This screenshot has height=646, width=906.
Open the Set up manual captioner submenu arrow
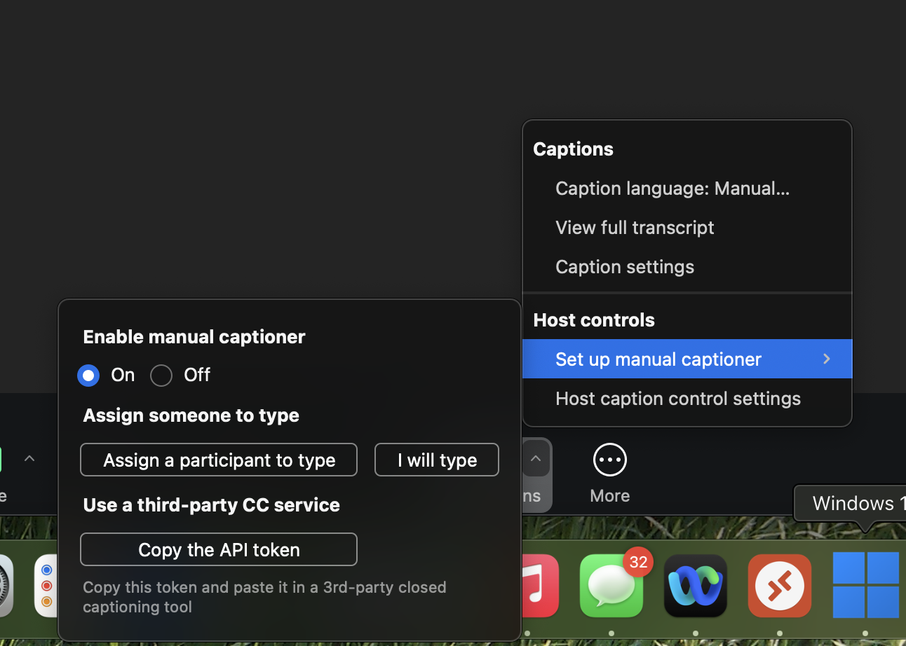pyautogui.click(x=826, y=359)
